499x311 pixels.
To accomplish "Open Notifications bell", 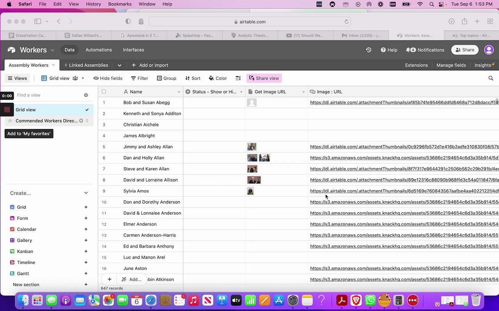I will pos(425,50).
